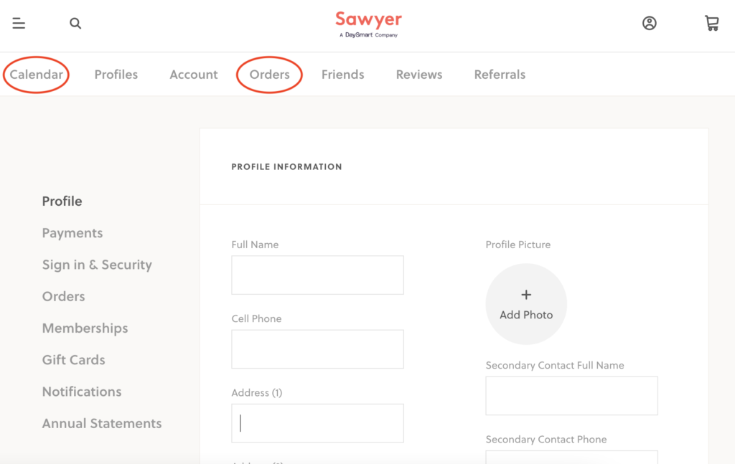Focus the Cell Phone field
This screenshot has width=735, height=464.
pyautogui.click(x=317, y=349)
